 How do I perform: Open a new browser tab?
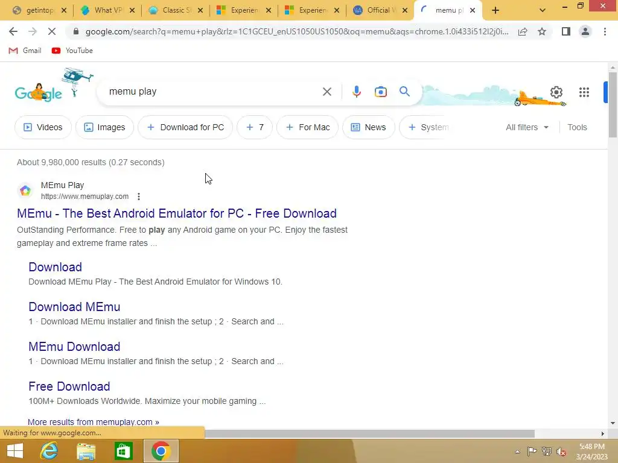click(495, 11)
